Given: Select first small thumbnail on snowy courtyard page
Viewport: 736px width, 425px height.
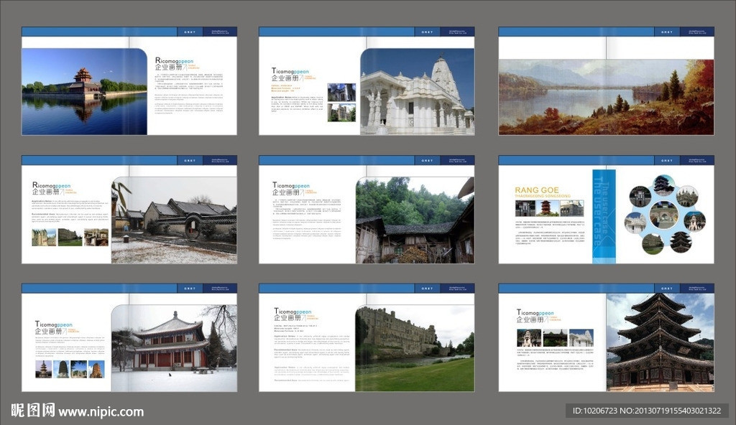Looking at the screenshot, I should tap(44, 238).
